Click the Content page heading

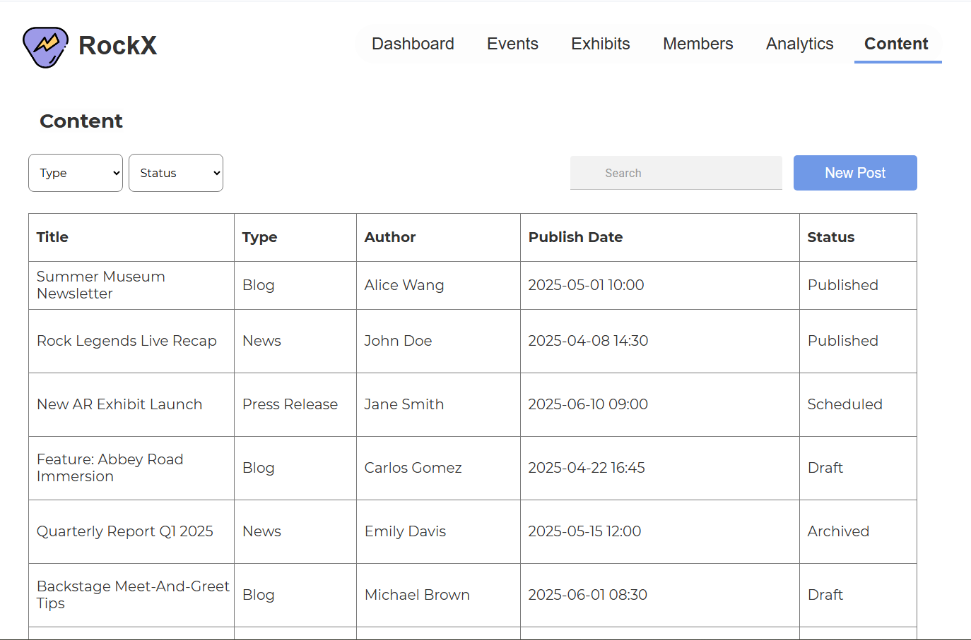81,121
